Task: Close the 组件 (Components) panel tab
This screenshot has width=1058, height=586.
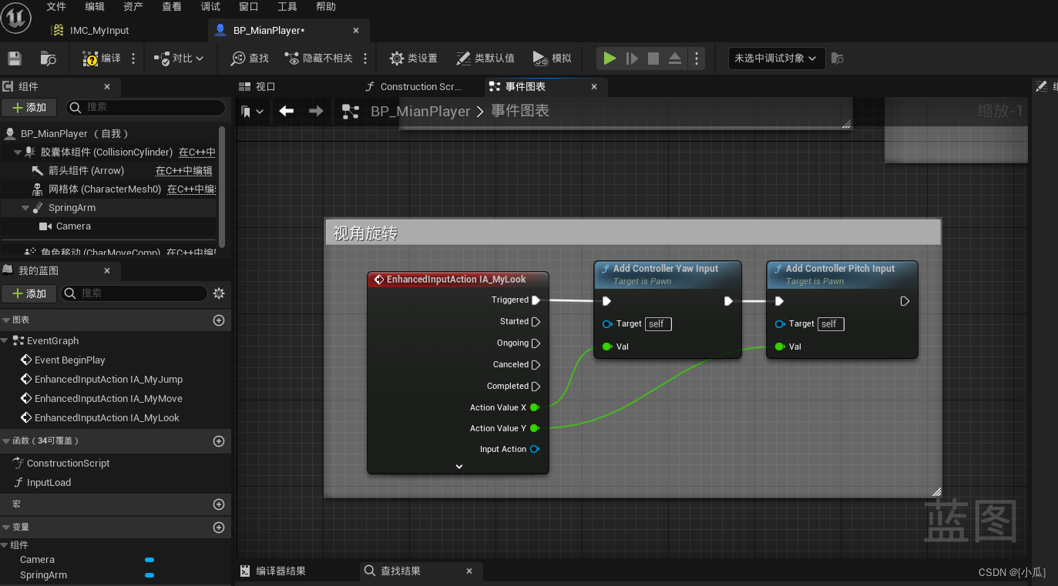Action: (x=107, y=87)
